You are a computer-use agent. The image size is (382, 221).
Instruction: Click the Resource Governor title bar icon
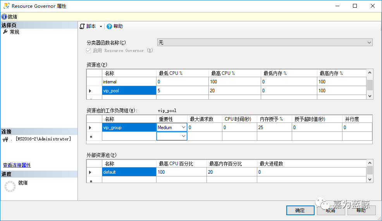click(x=7, y=6)
